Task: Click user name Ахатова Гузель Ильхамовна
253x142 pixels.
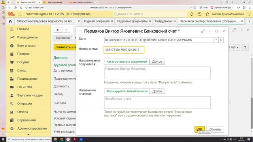Action: [x=228, y=14]
